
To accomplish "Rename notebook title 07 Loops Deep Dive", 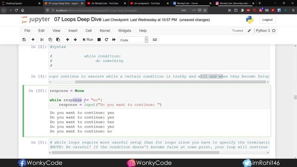I will pos(77,19).
